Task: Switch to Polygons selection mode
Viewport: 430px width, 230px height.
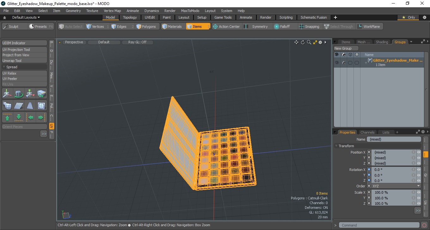Action: [147, 27]
